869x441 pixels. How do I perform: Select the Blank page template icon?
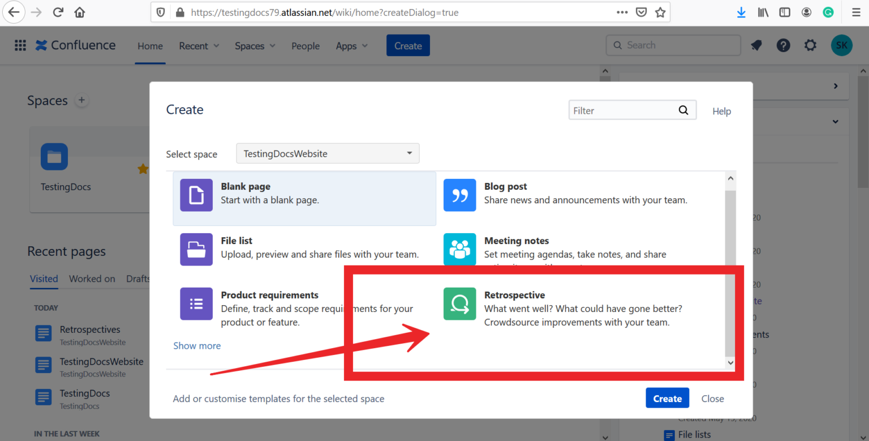click(x=196, y=195)
